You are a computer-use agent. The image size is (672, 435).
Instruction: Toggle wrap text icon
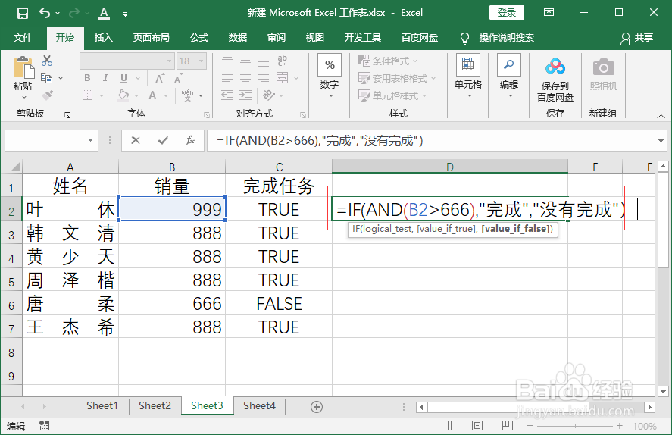coord(282,61)
